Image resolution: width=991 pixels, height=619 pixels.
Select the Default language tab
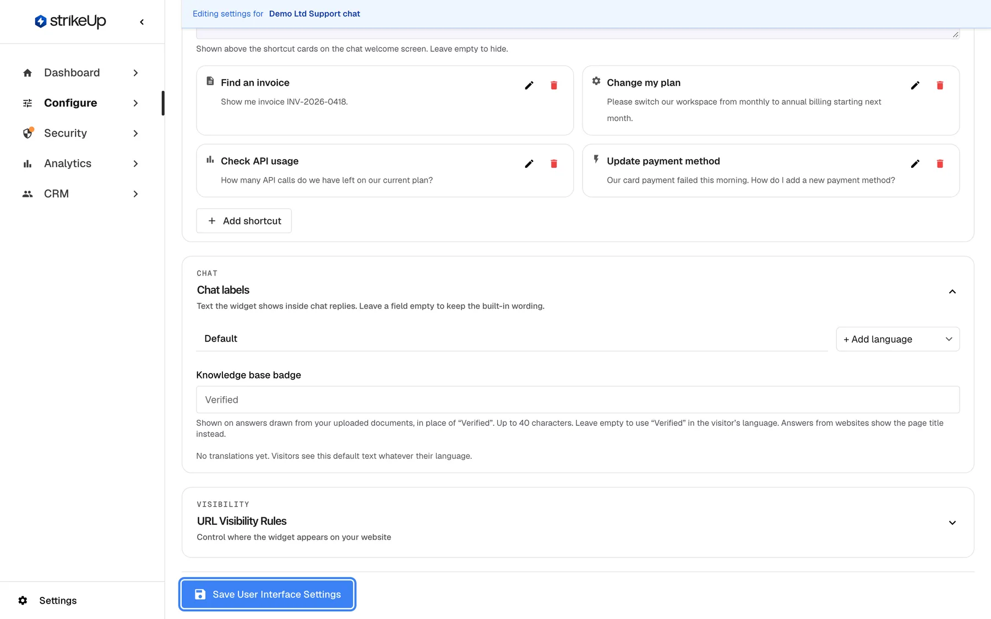coord(221,338)
